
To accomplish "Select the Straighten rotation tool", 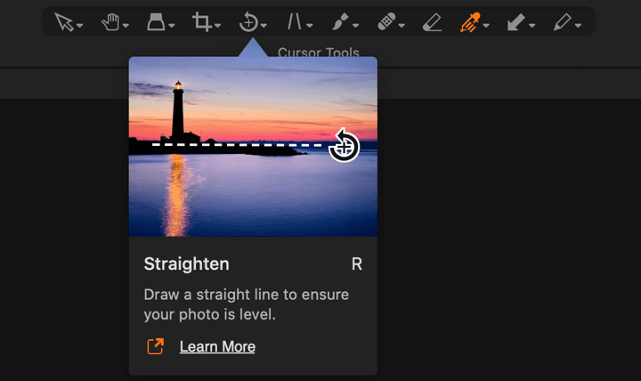I will pyautogui.click(x=248, y=21).
